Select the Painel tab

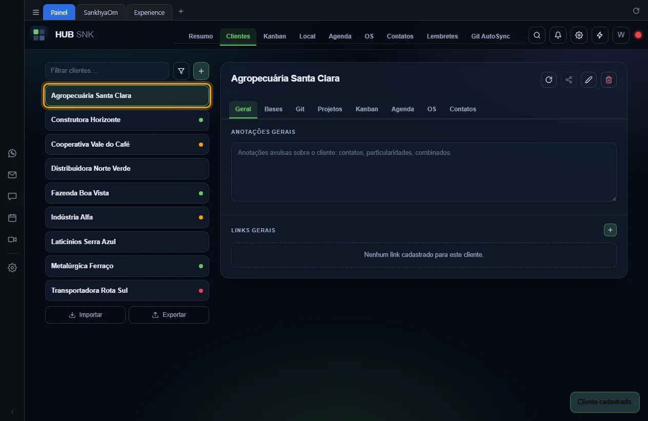[59, 12]
